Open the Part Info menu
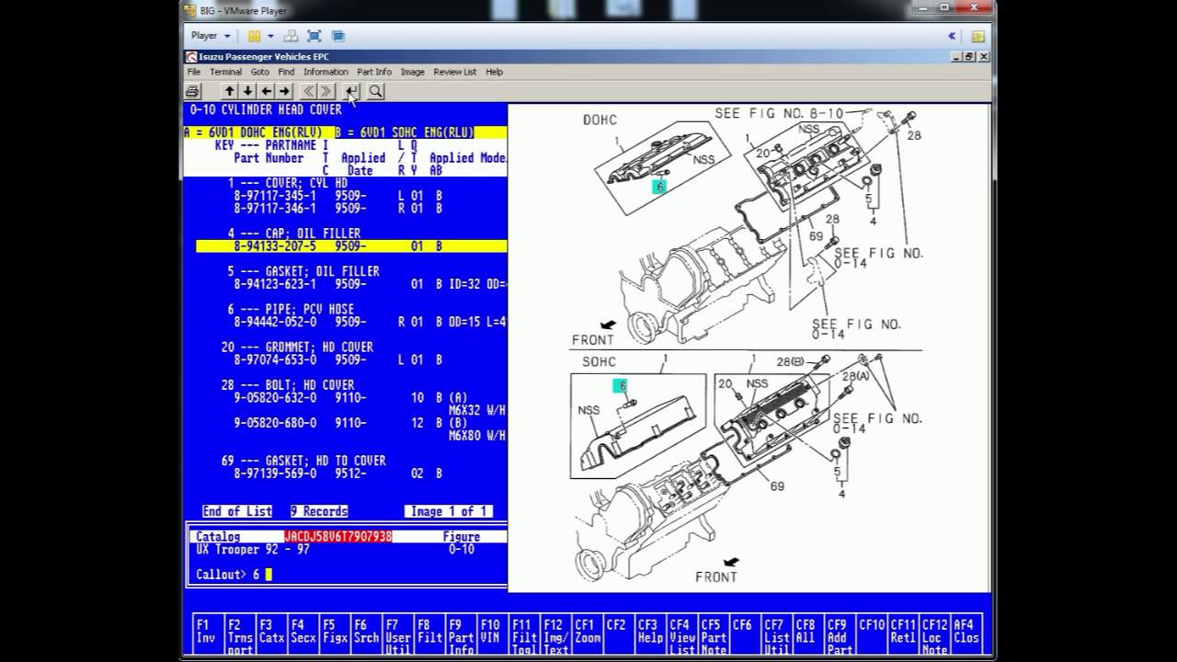The width and height of the screenshot is (1177, 662). 374,72
